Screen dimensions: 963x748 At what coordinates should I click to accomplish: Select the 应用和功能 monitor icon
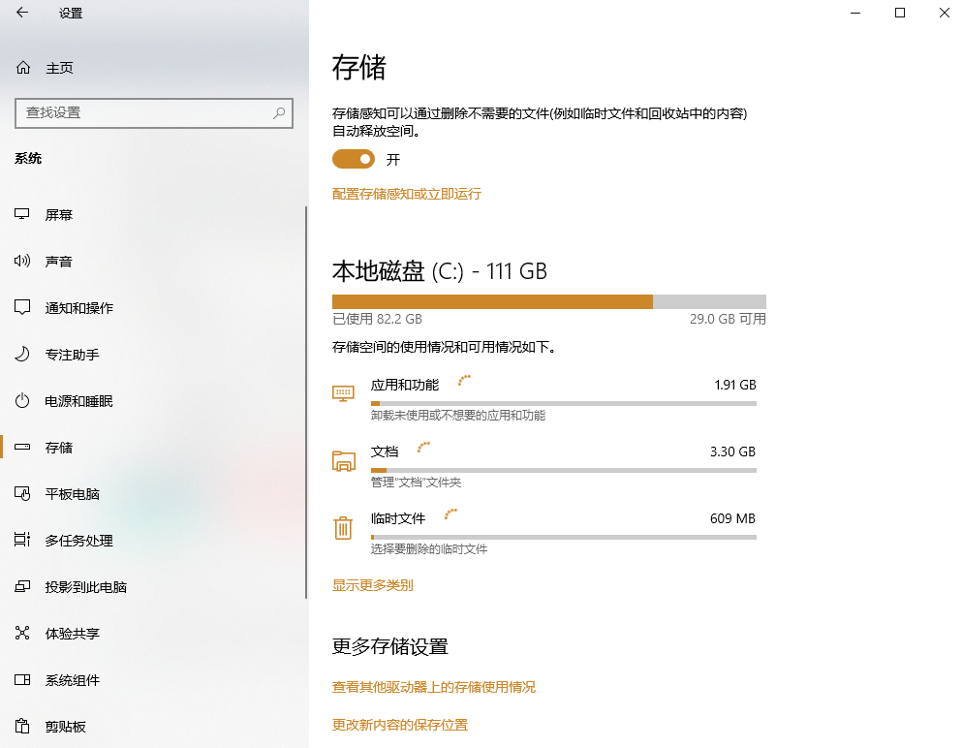tap(343, 393)
